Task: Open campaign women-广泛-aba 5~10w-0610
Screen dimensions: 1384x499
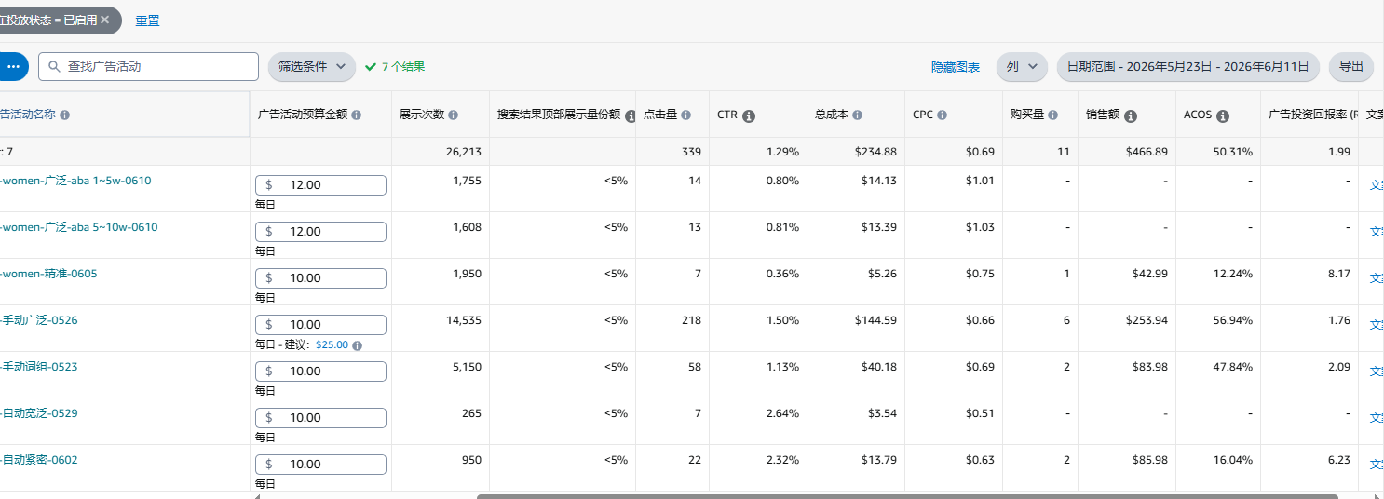Action: (79, 227)
